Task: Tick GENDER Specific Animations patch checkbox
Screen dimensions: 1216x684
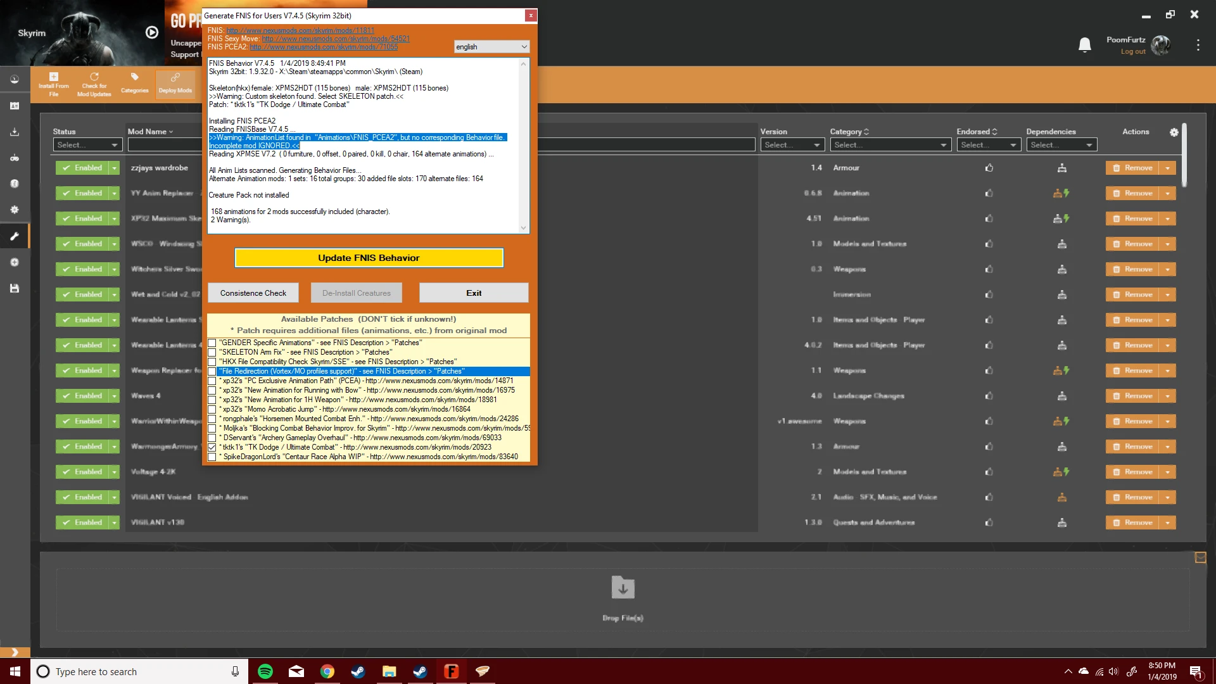Action: [x=212, y=343]
